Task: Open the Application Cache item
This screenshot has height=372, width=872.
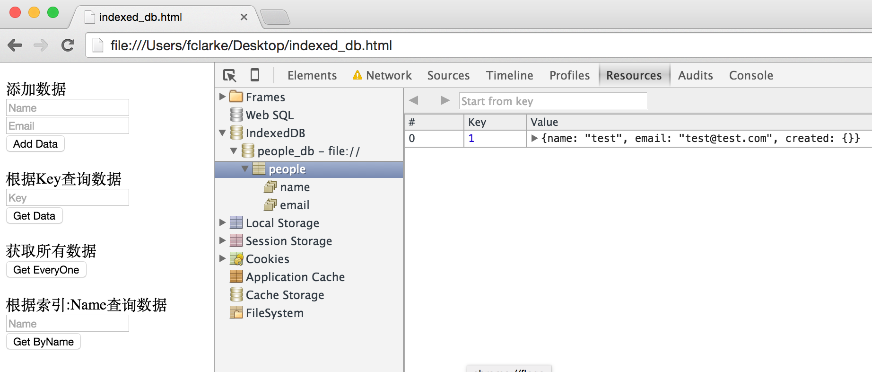Action: coord(295,277)
